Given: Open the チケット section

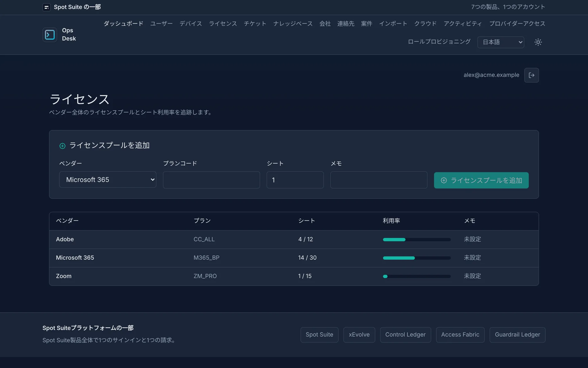Looking at the screenshot, I should (x=255, y=24).
